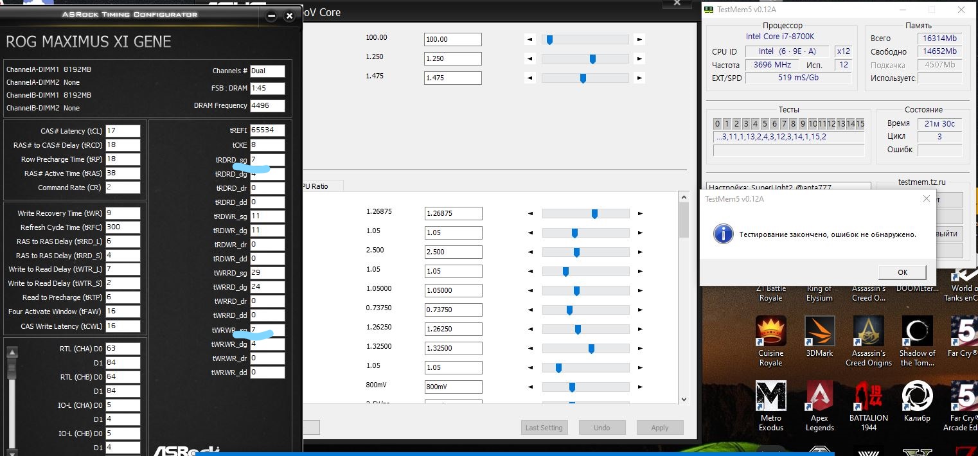Select the Ring of Elysium desktop label
978x456 pixels.
(819, 294)
